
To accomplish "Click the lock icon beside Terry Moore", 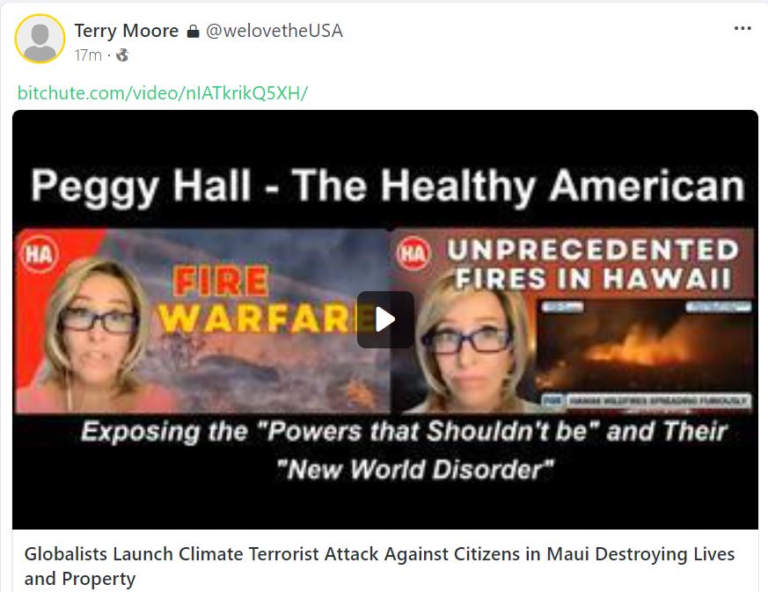I will pyautogui.click(x=193, y=32).
